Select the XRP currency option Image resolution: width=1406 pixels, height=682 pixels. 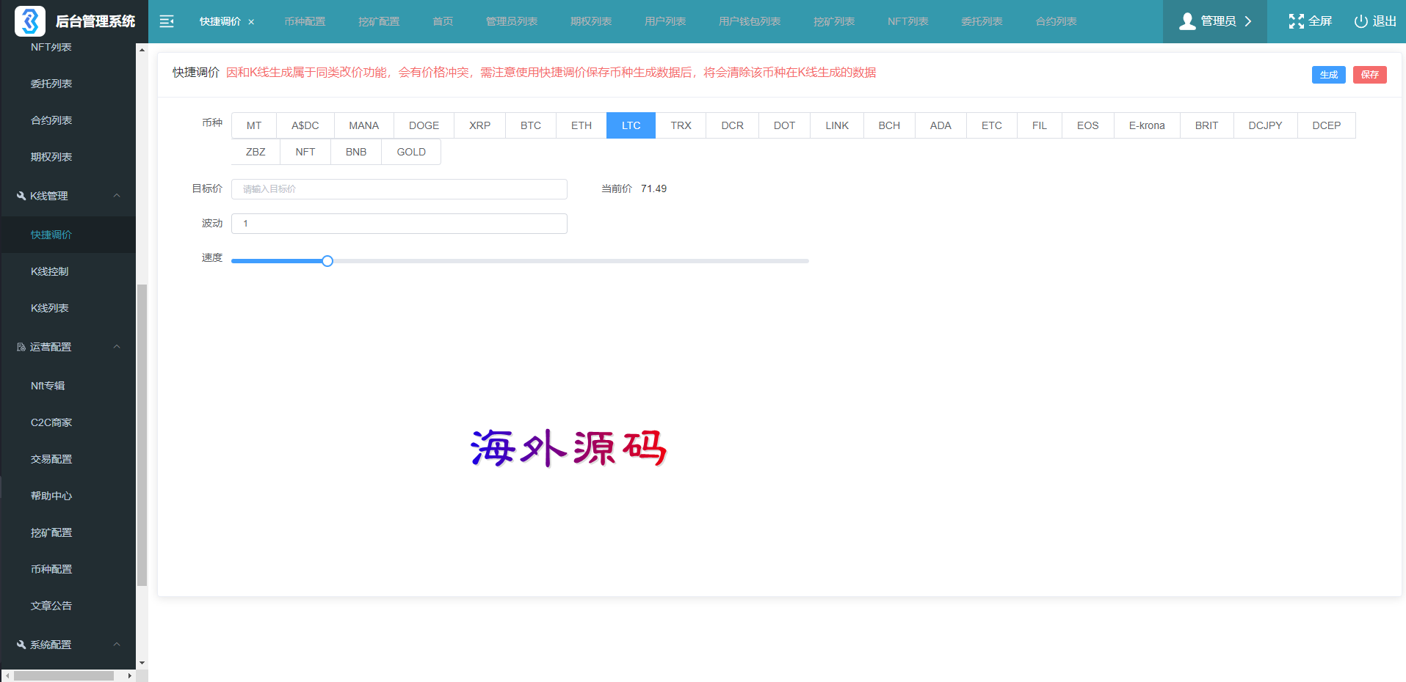point(480,125)
